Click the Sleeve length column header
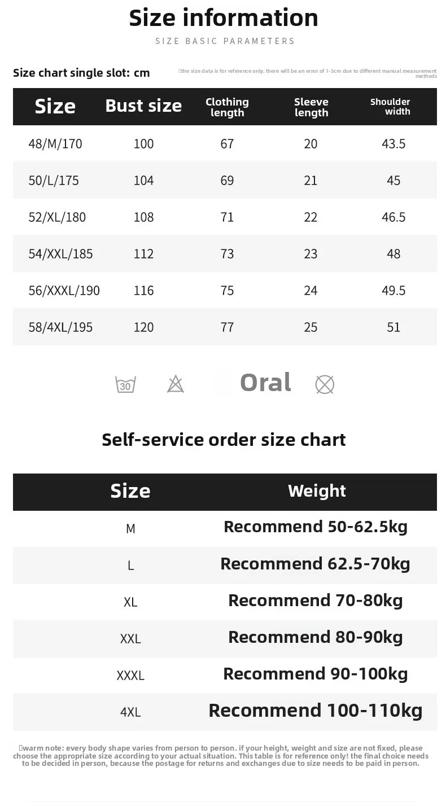 click(x=311, y=107)
